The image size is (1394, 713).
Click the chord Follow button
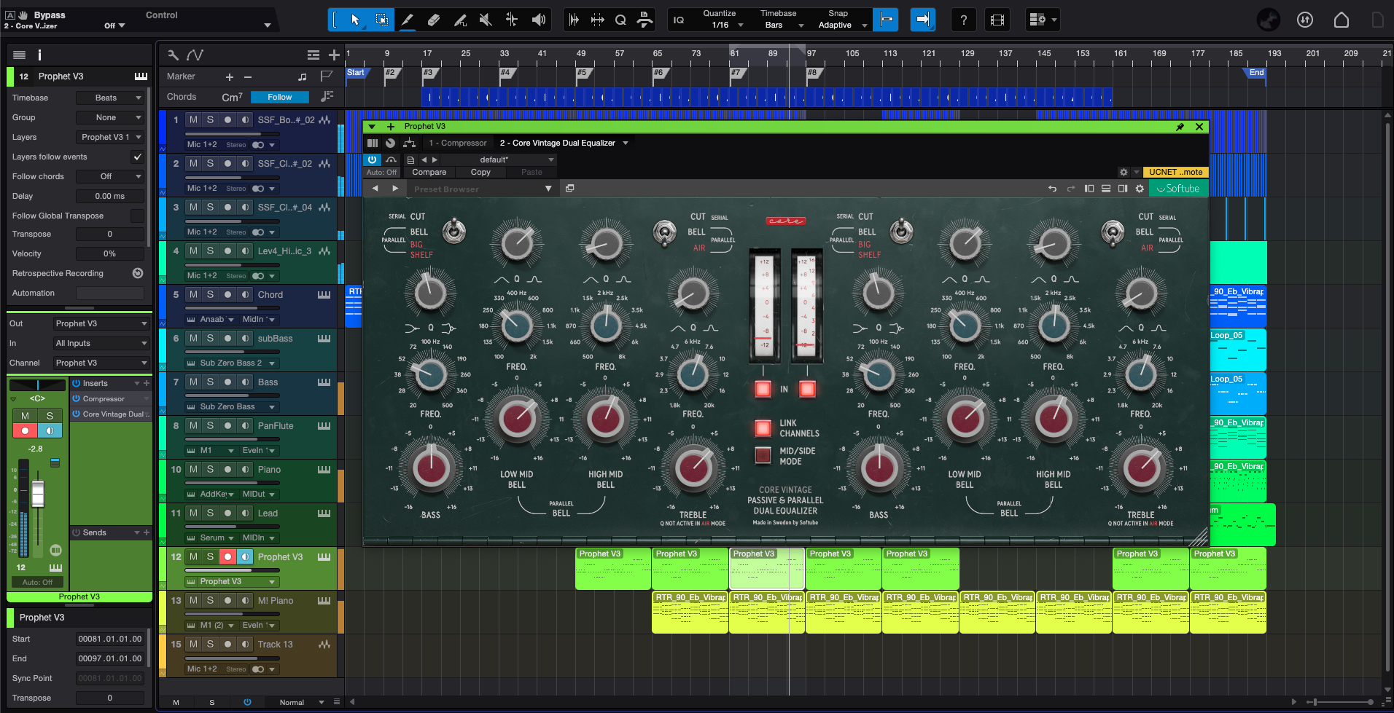click(279, 97)
